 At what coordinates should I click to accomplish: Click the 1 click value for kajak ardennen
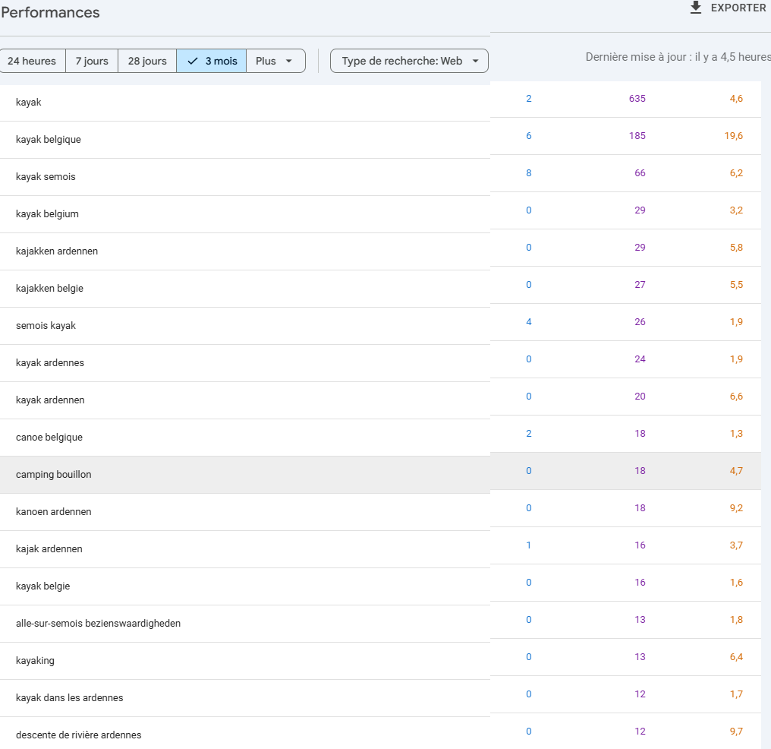(x=529, y=545)
